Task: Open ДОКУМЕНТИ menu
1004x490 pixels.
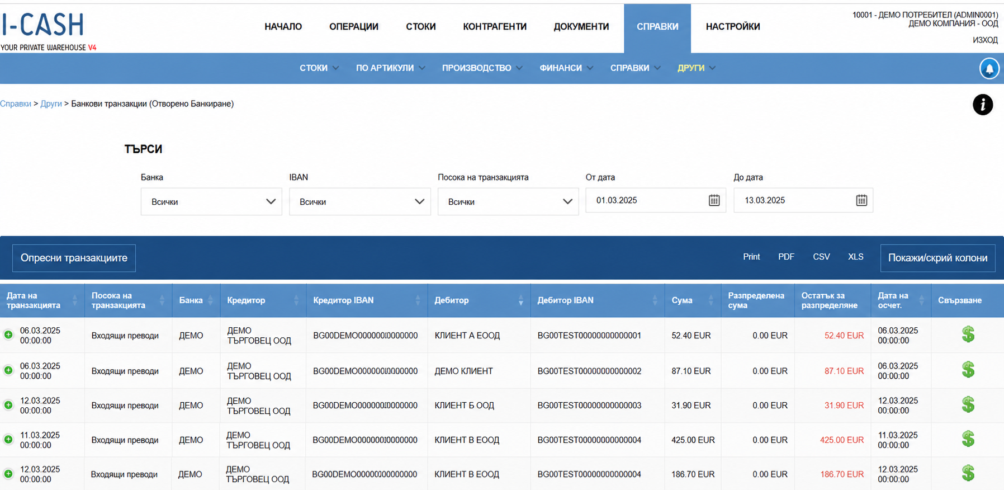Action: tap(581, 27)
